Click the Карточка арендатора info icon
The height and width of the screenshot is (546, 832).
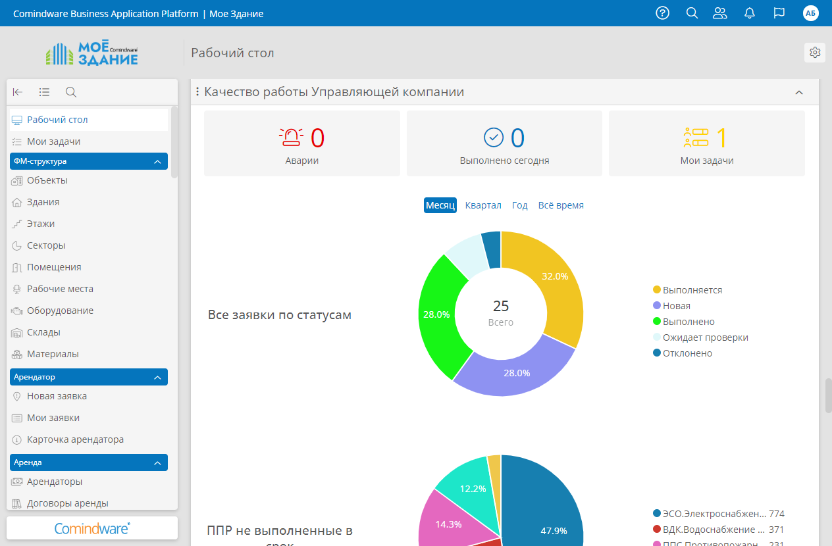click(x=17, y=439)
